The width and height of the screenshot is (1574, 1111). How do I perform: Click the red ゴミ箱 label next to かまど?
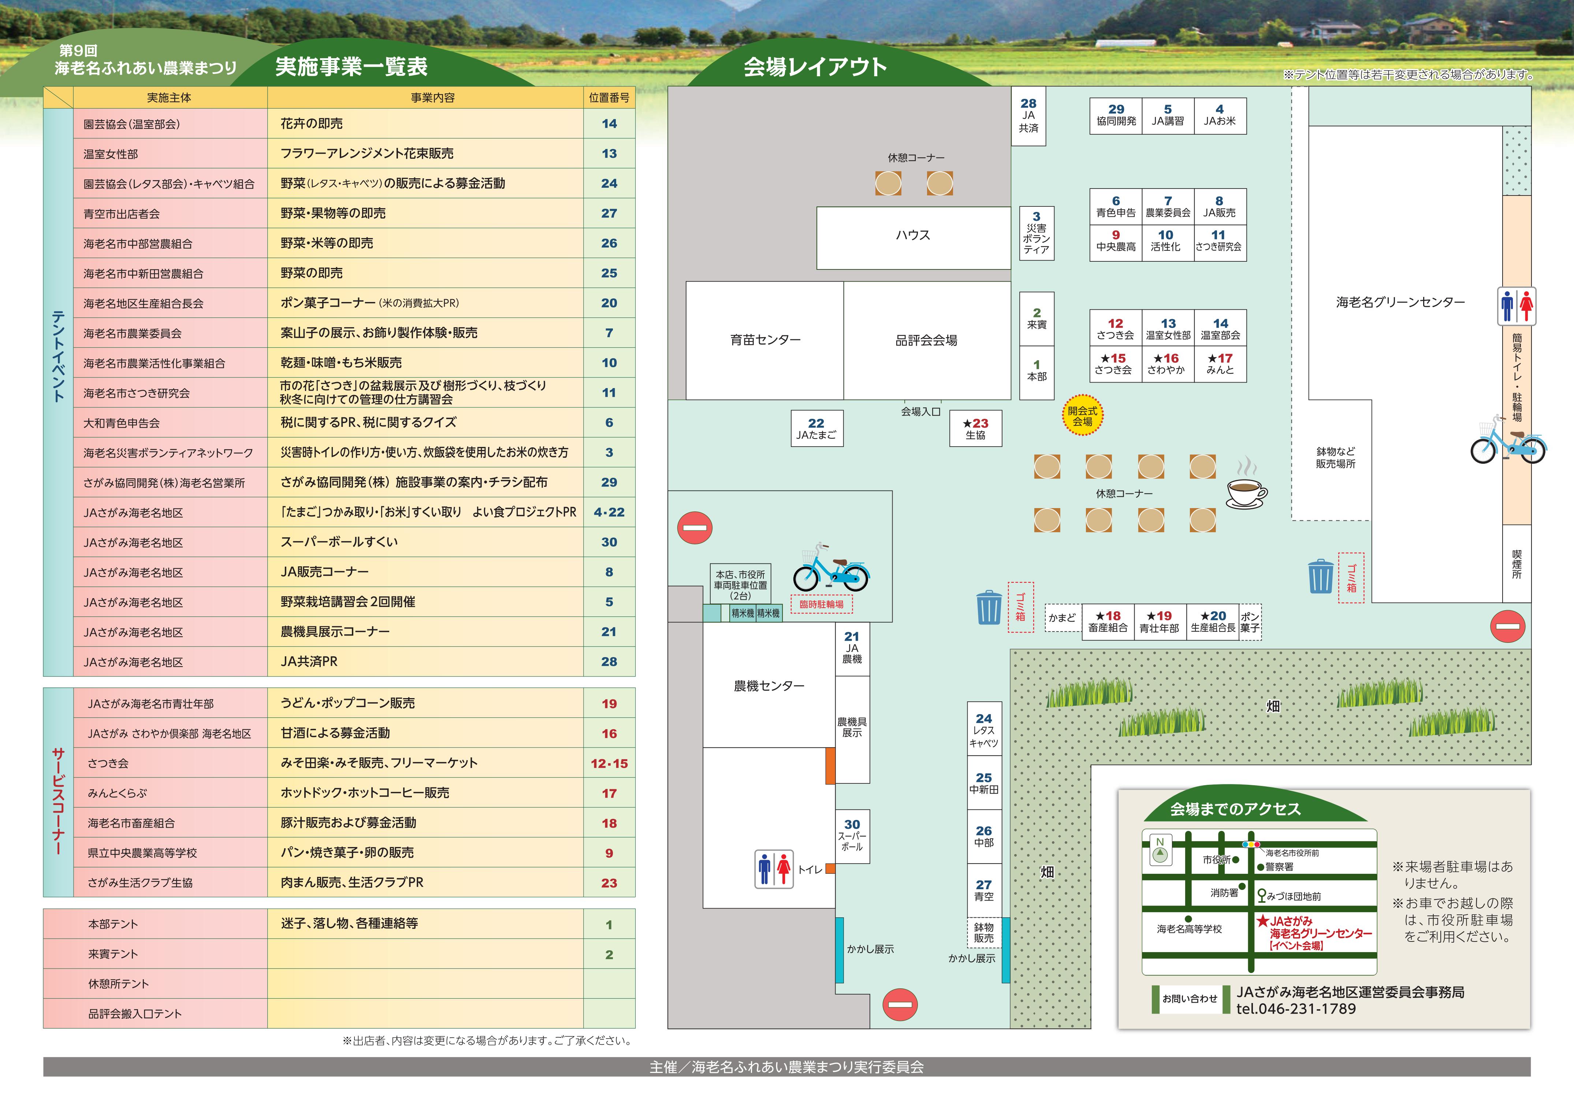(x=1021, y=607)
